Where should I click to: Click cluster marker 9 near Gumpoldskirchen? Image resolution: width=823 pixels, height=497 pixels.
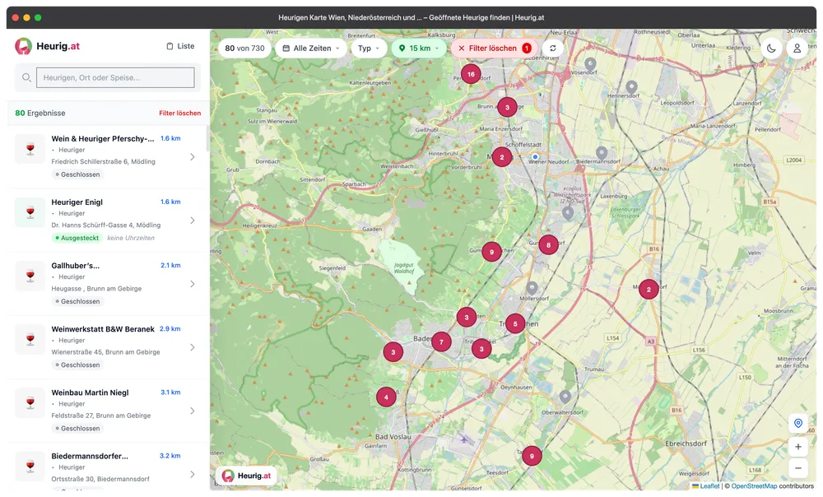492,252
